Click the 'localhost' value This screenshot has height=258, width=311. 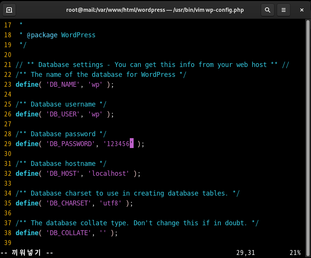click(x=109, y=174)
